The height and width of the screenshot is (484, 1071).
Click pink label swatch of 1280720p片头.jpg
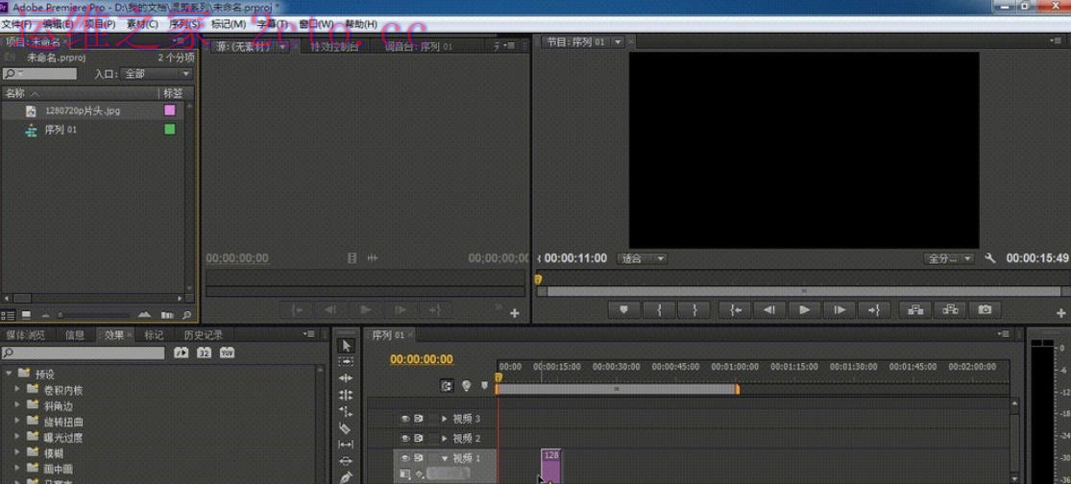coord(169,109)
